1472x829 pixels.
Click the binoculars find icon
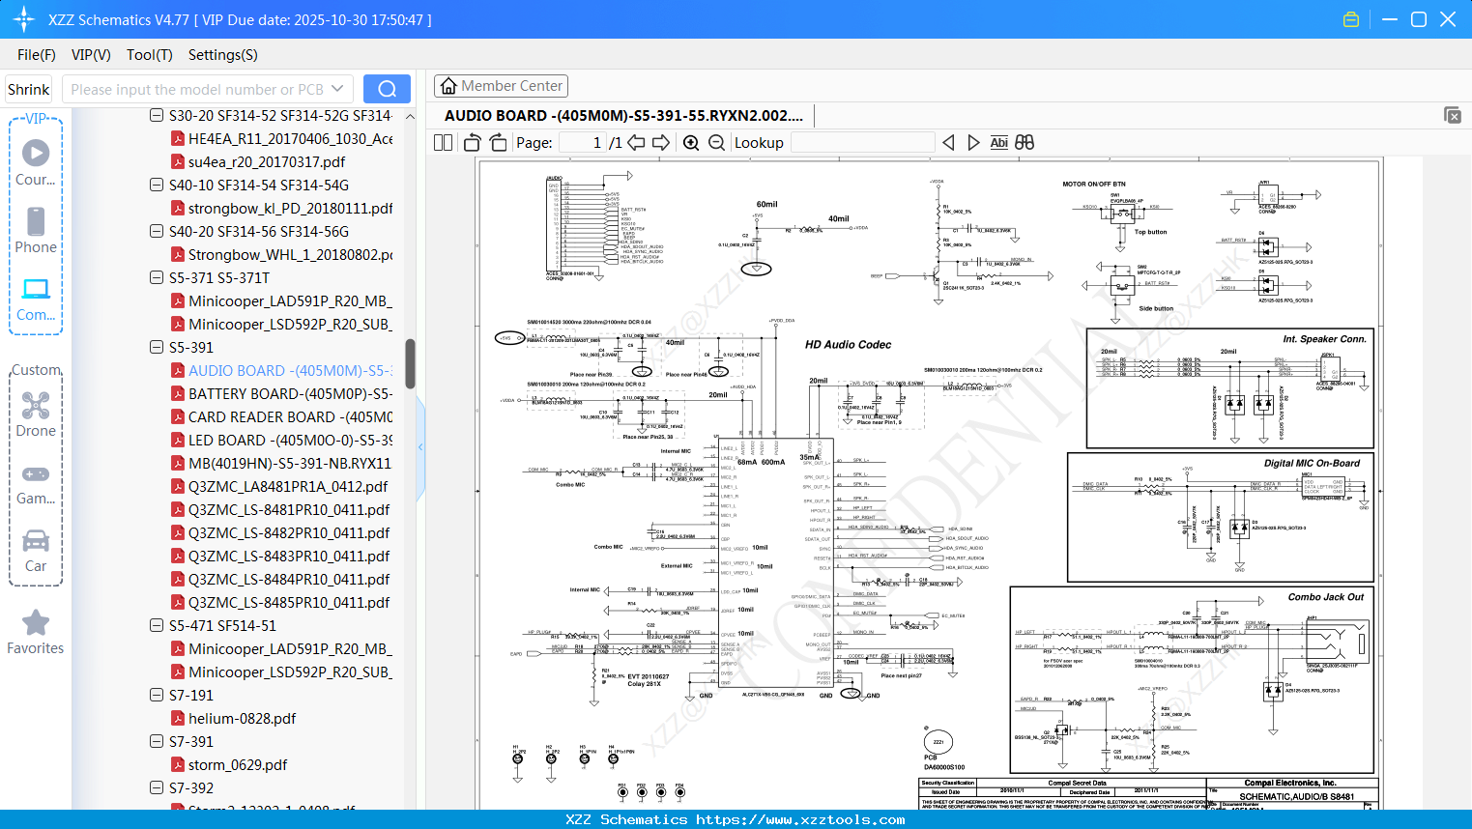tap(1025, 143)
